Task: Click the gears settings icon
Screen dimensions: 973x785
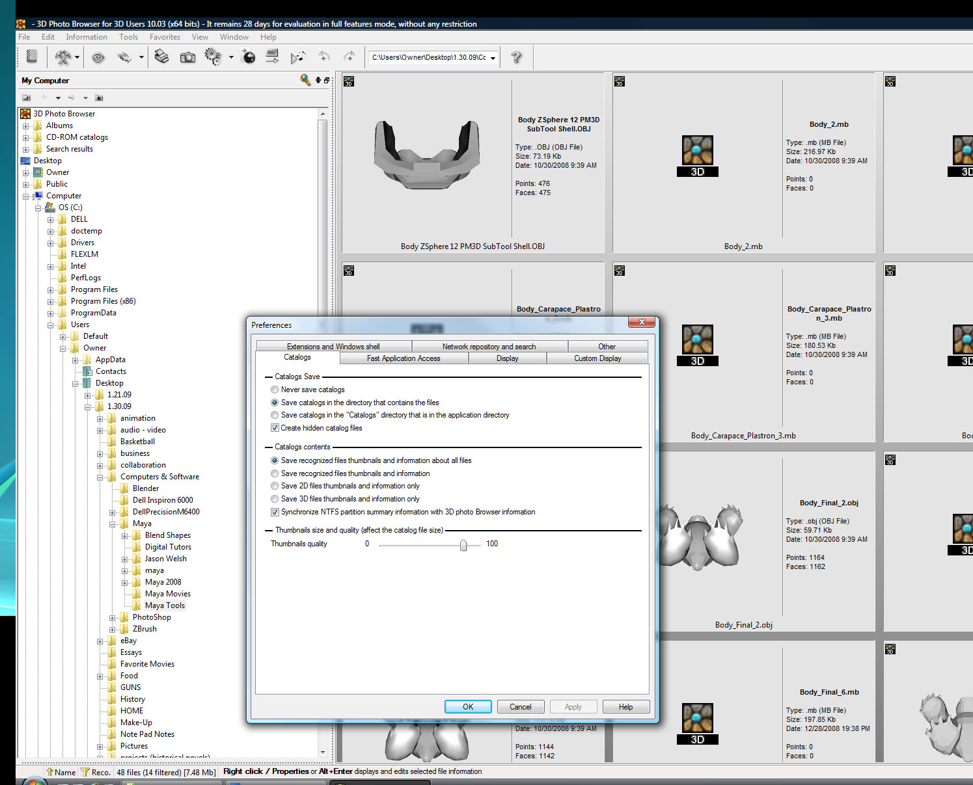Action: [x=213, y=57]
